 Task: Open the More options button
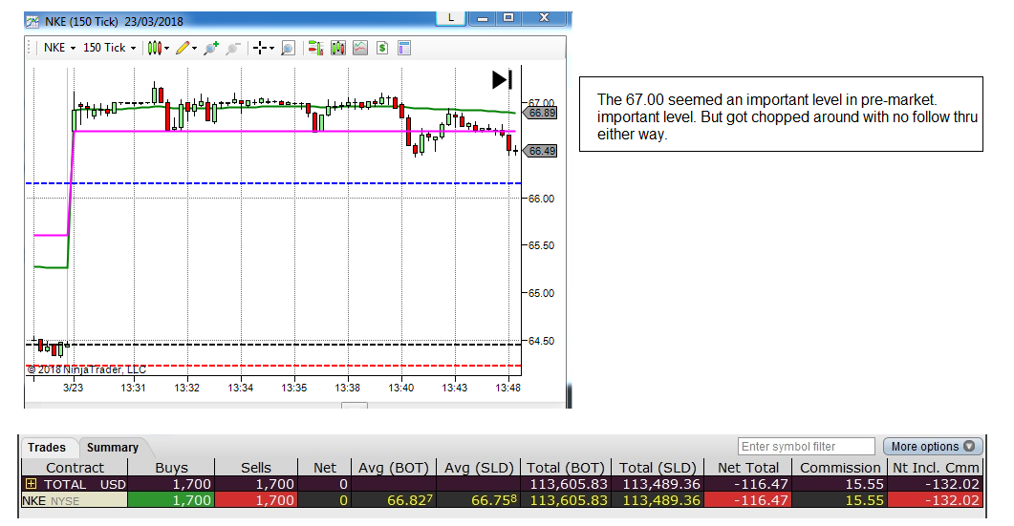click(x=933, y=447)
